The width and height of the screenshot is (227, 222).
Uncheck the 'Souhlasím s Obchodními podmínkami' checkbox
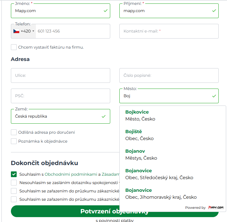(x=14, y=174)
